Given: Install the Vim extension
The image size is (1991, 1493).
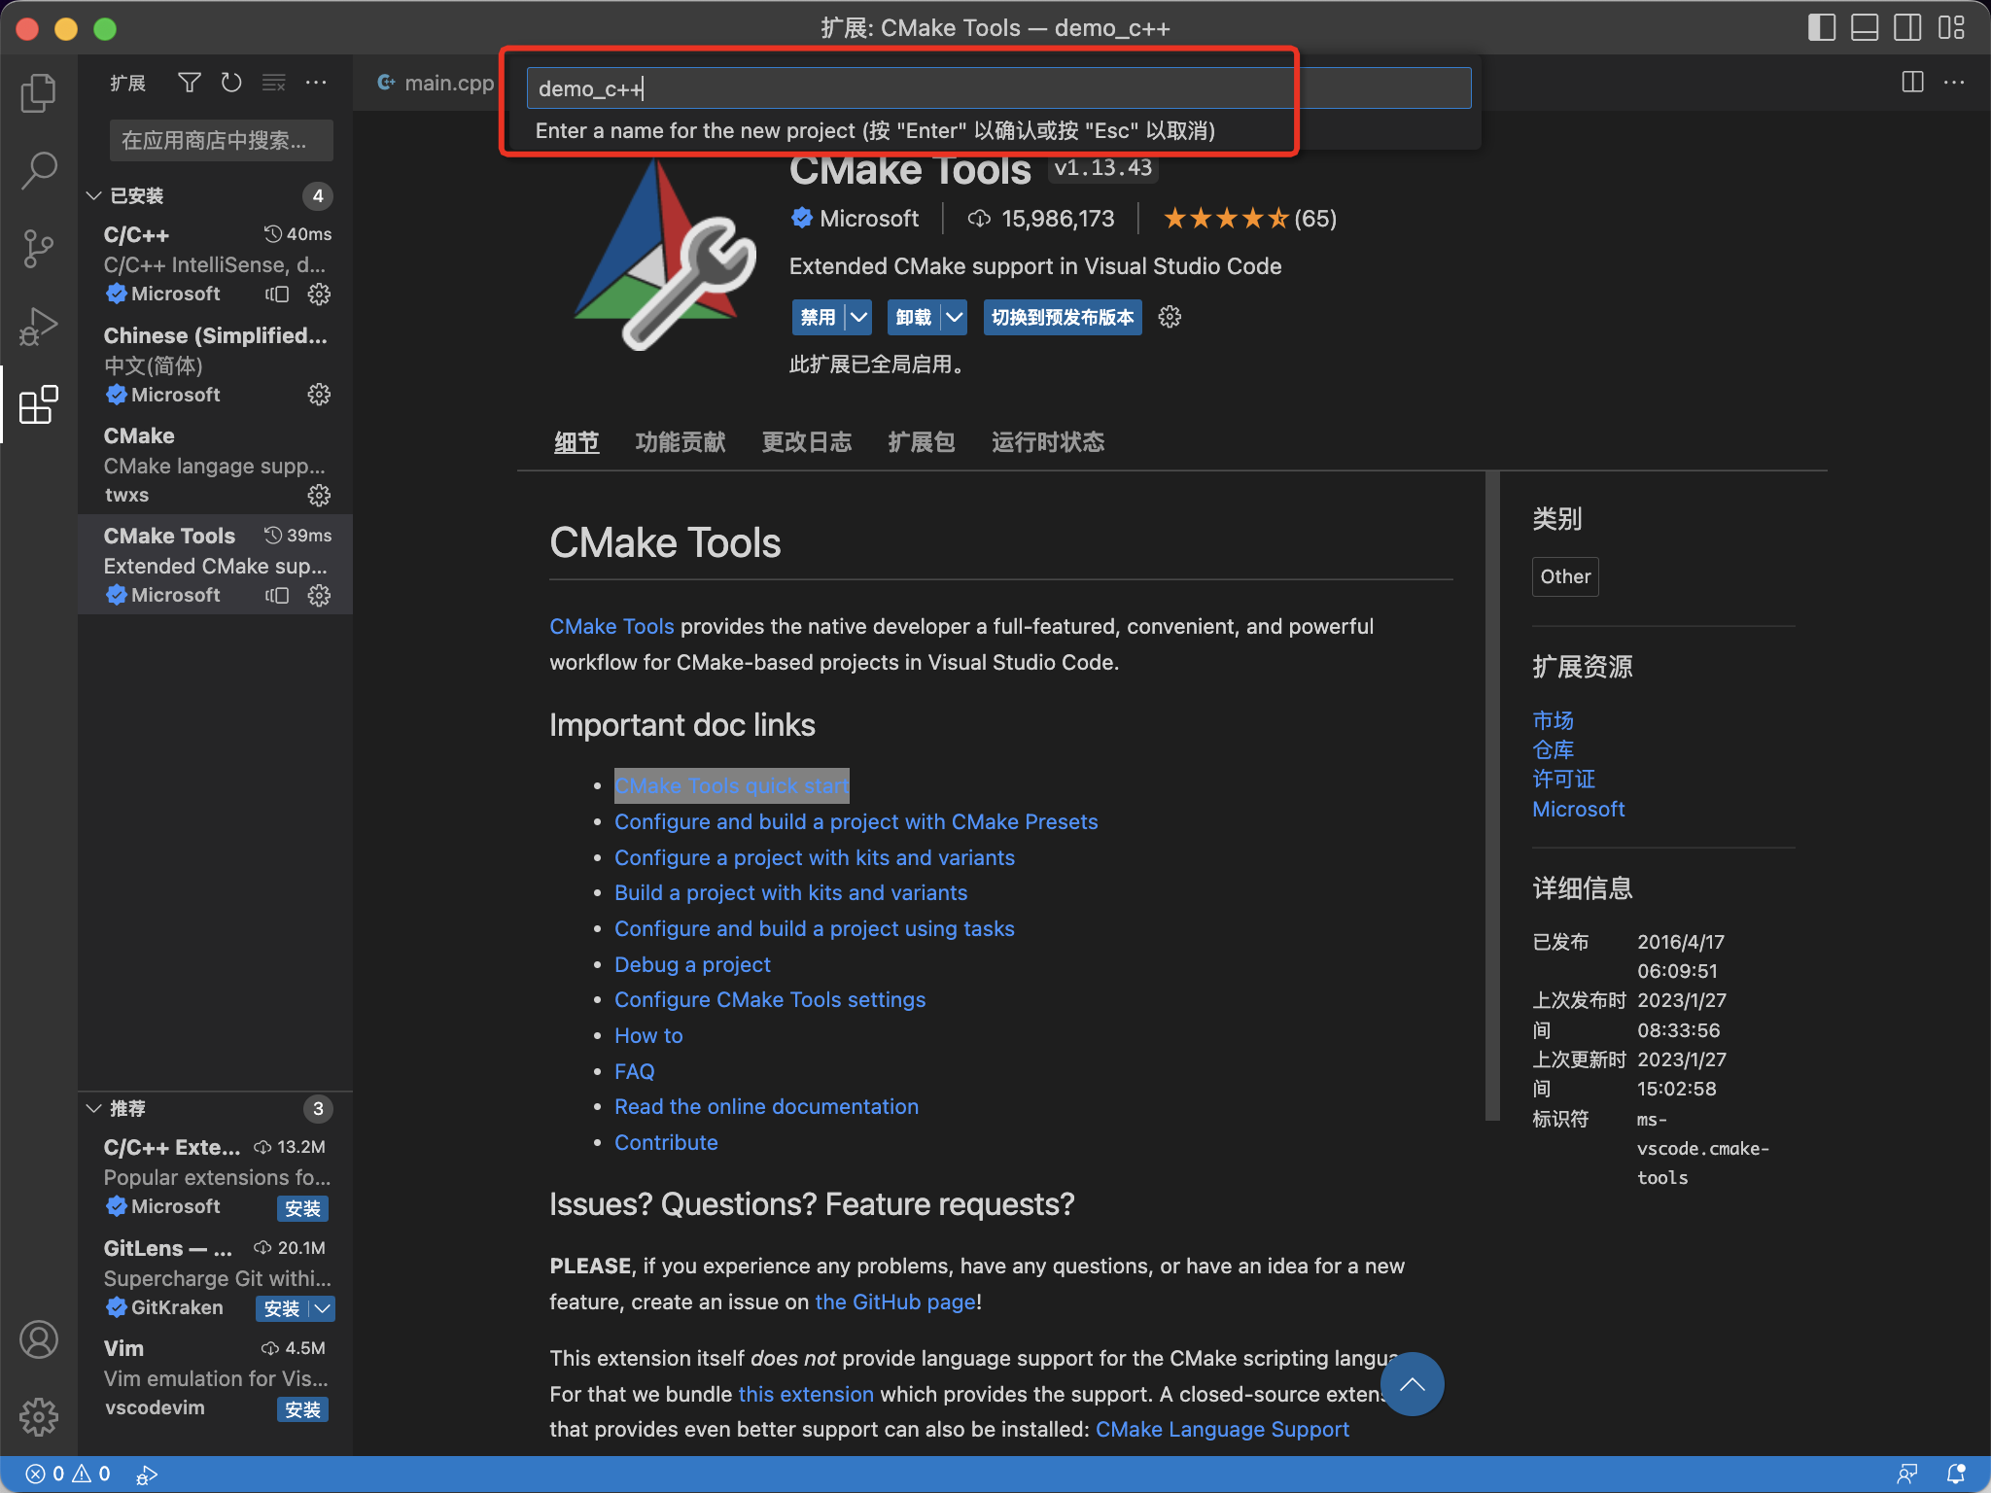Looking at the screenshot, I should point(302,1409).
